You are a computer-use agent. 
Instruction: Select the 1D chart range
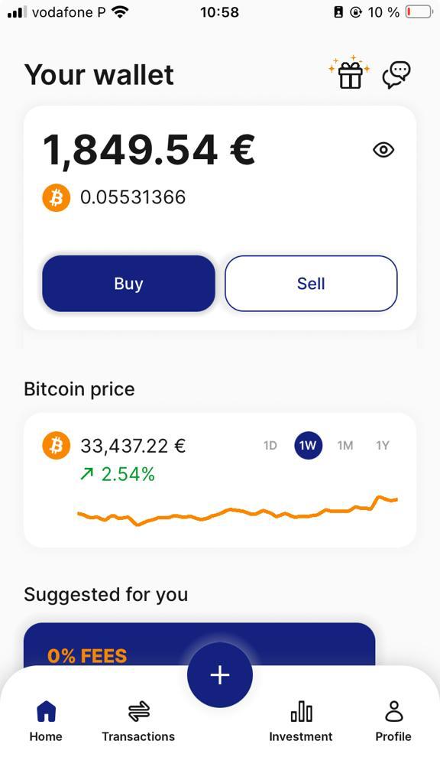(270, 446)
